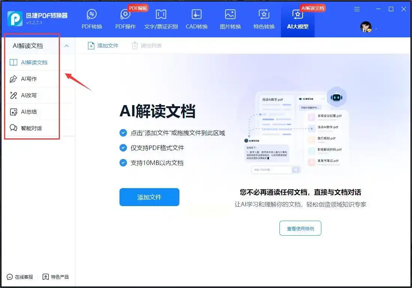Click the 智能对话 chat bubble icon
The image size is (412, 288).
(x=13, y=128)
